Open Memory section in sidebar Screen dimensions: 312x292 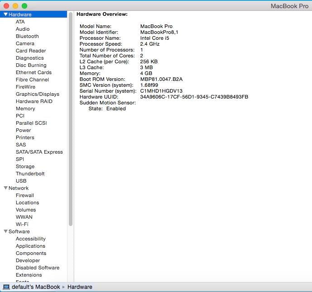tap(25, 108)
